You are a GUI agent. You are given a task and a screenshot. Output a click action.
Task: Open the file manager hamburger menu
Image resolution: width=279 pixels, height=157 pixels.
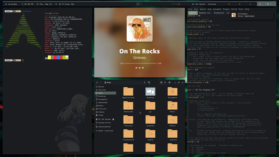coord(169,82)
